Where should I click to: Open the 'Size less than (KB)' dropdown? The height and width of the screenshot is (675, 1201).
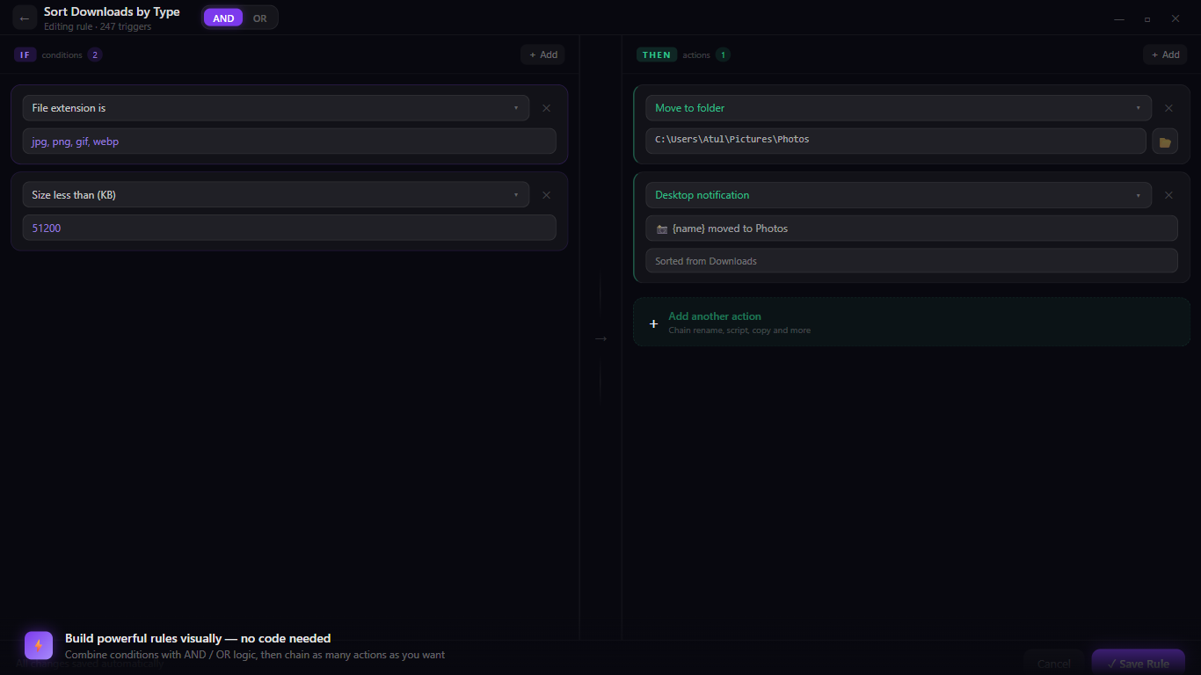point(276,195)
